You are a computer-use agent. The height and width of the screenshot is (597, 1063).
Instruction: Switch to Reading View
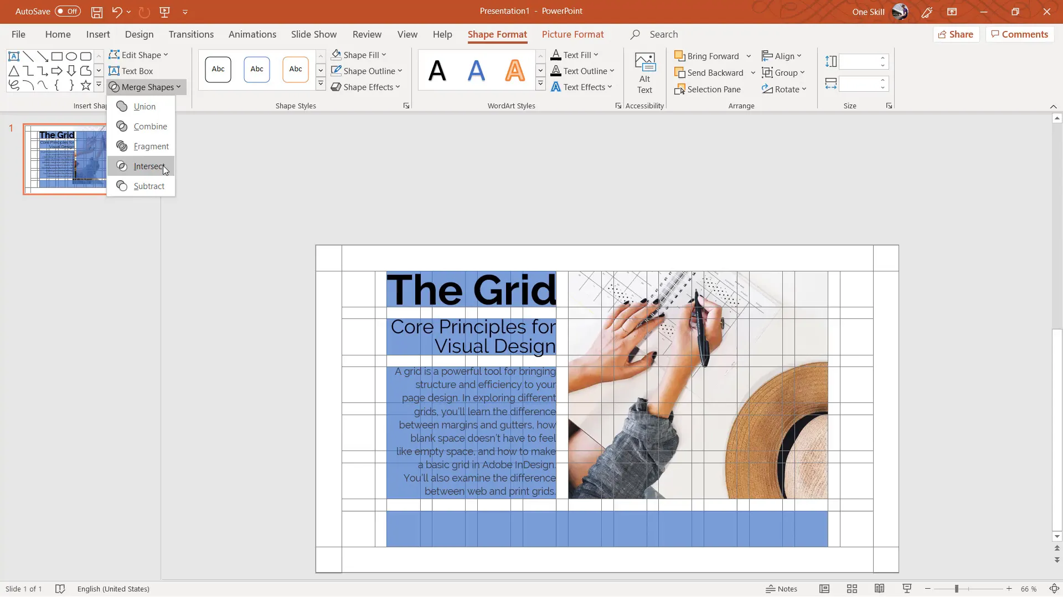pyautogui.click(x=879, y=589)
